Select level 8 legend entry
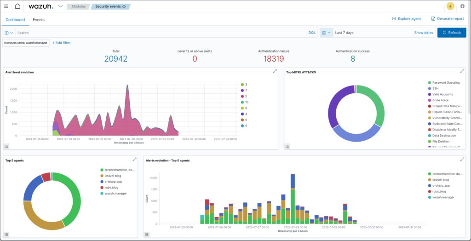The image size is (471, 241). (244, 108)
